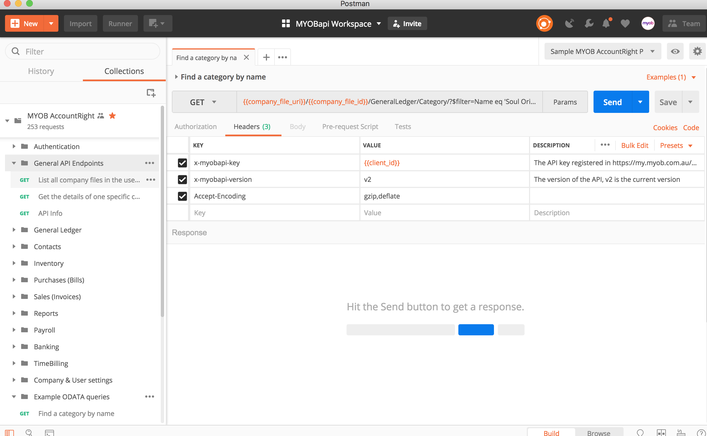Click the heart icon in header
707x436 pixels.
coord(625,23)
